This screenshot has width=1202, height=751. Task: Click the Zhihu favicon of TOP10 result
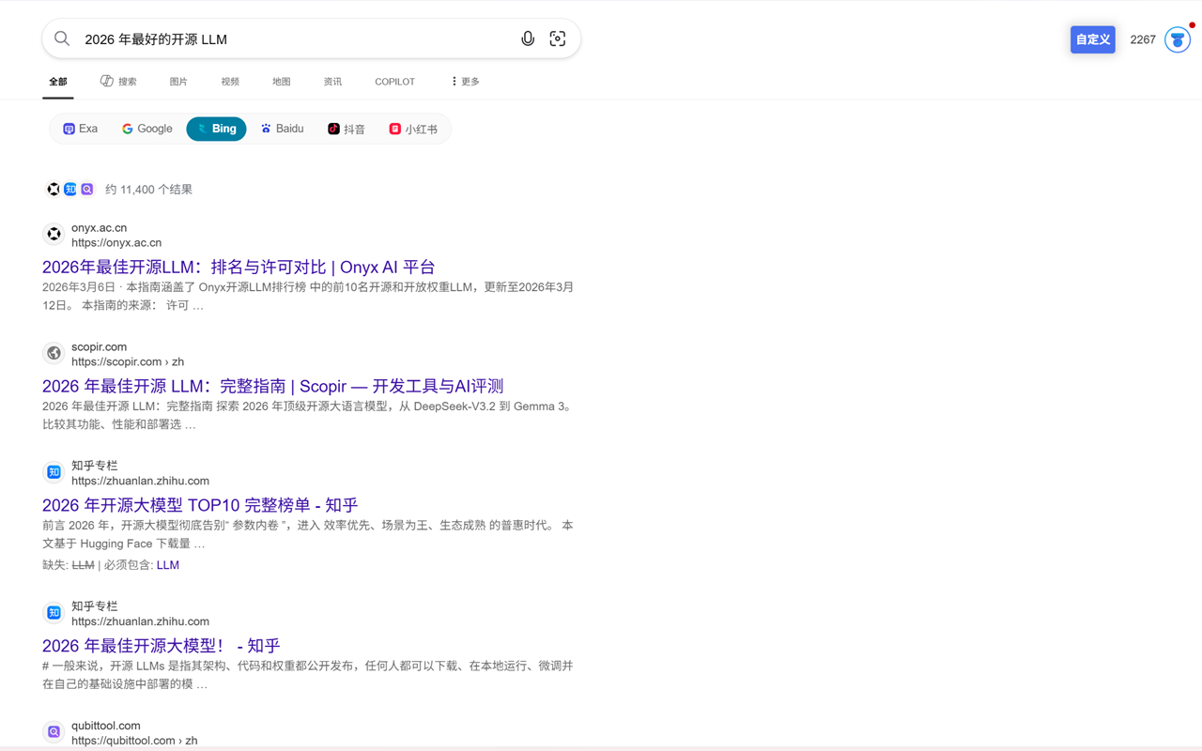(x=54, y=472)
